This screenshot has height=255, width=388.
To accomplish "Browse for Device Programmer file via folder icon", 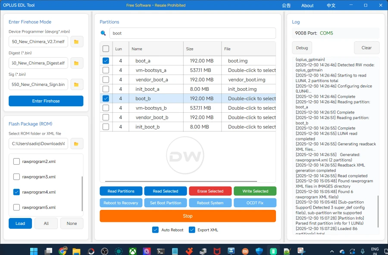I will pos(76,42).
